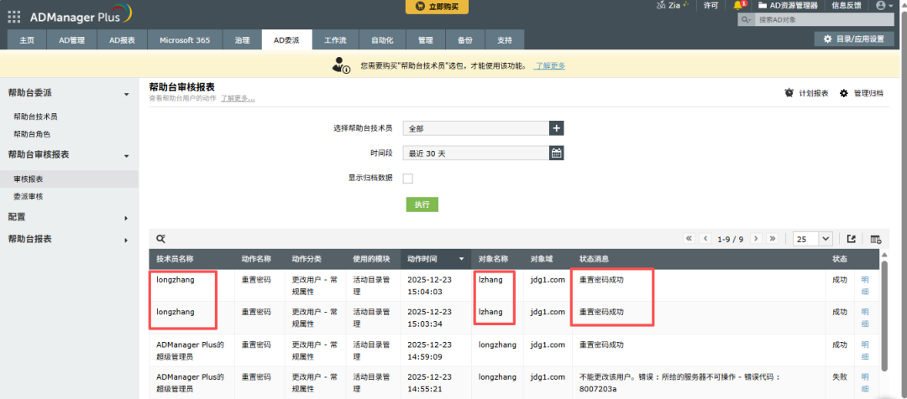
Task: Open 选择帮助台技术员 全部 field
Action: coord(476,128)
